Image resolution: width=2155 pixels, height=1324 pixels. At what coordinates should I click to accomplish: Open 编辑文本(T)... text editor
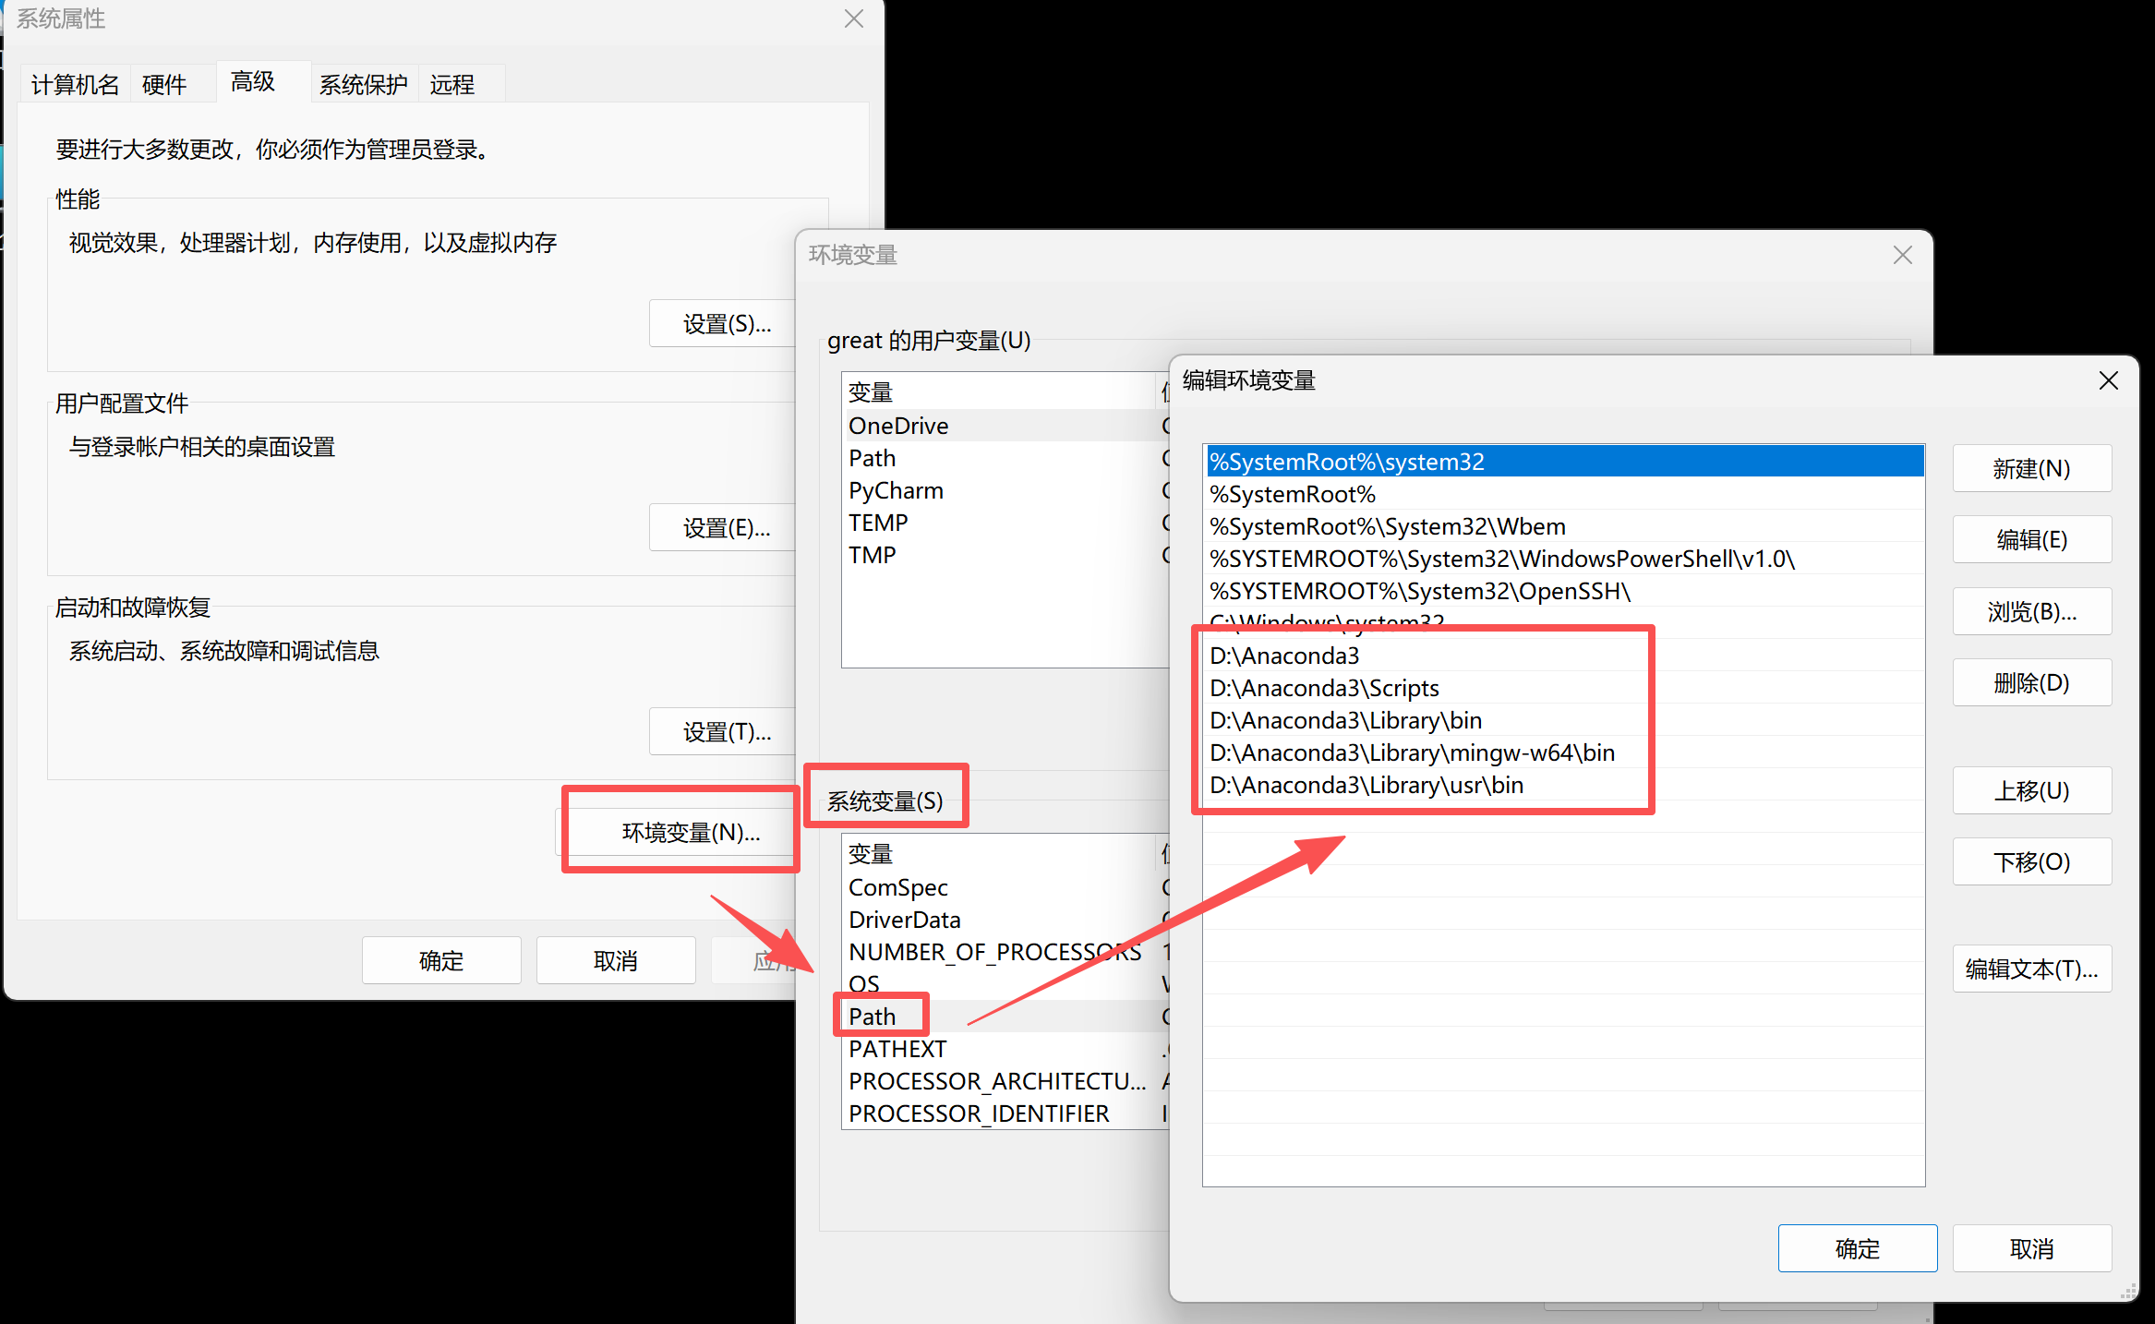click(2030, 969)
